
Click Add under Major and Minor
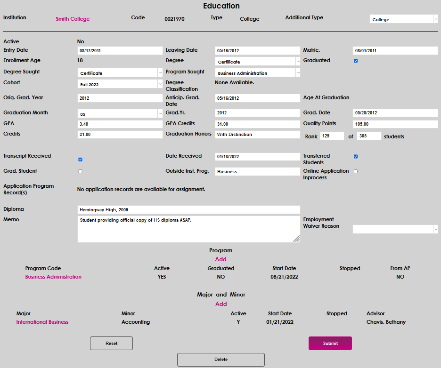(221, 304)
